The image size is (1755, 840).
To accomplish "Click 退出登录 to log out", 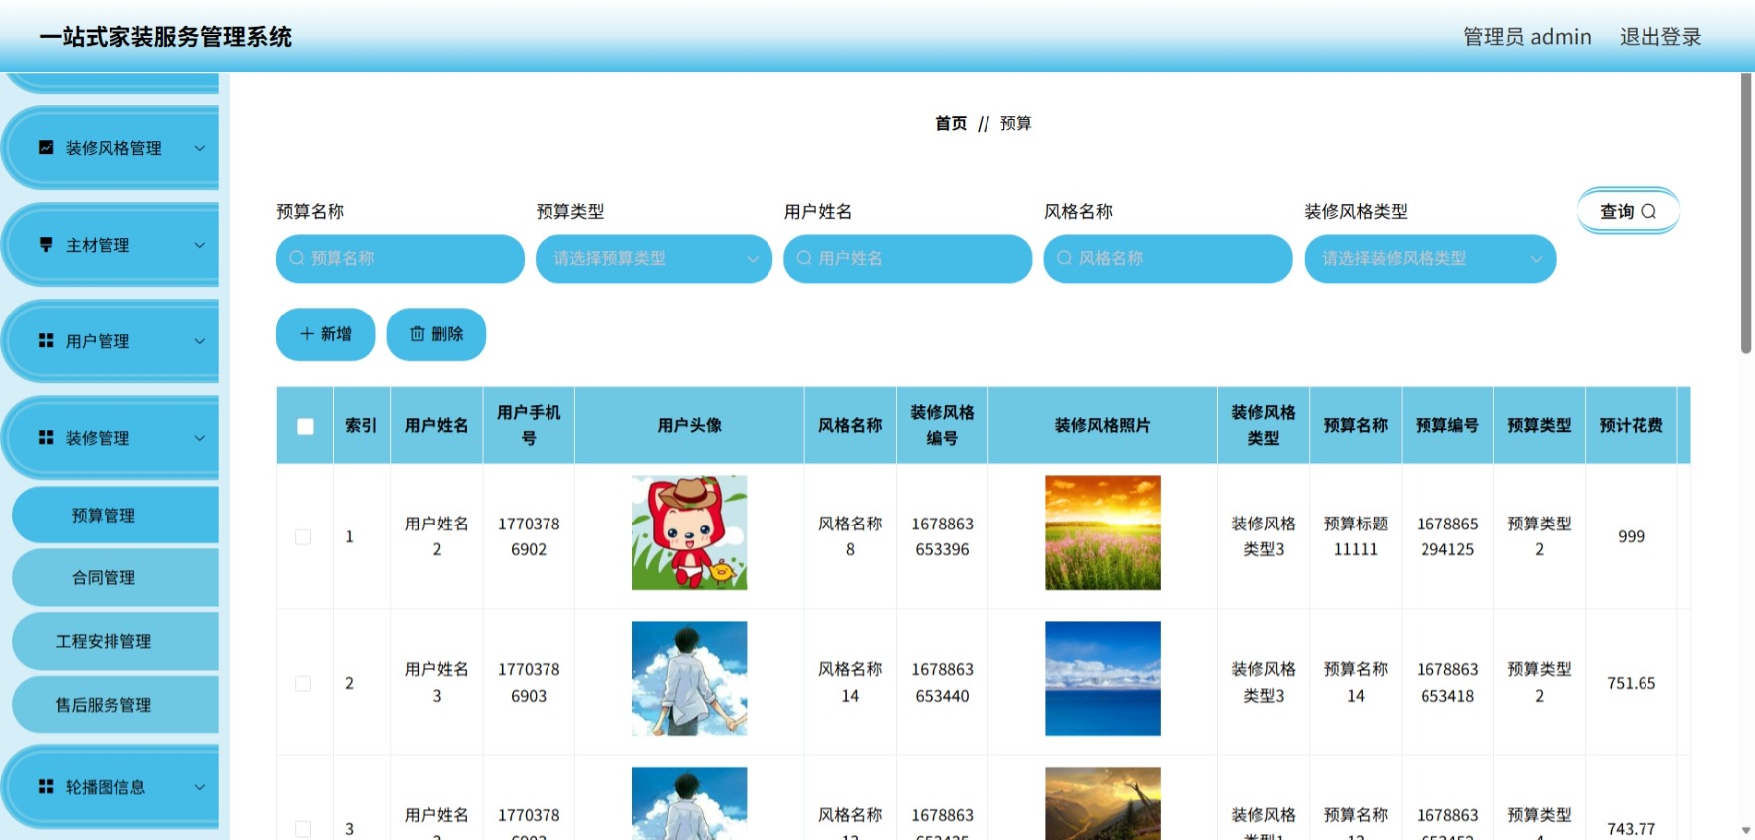I will click(1660, 37).
